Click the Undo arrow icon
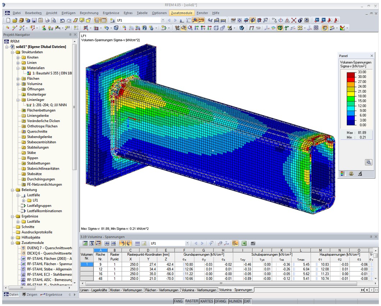The width and height of the screenshot is (381, 306). pyautogui.click(x=63, y=20)
